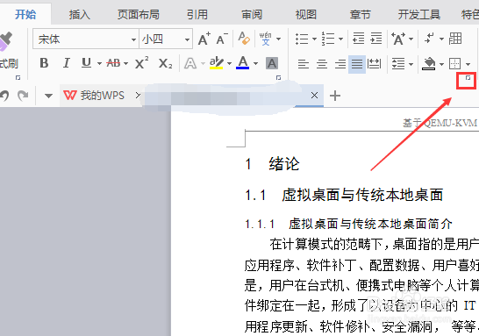Expand line spacing dropdown arrow
Viewport: 479px width, 336px height.
tap(411, 64)
